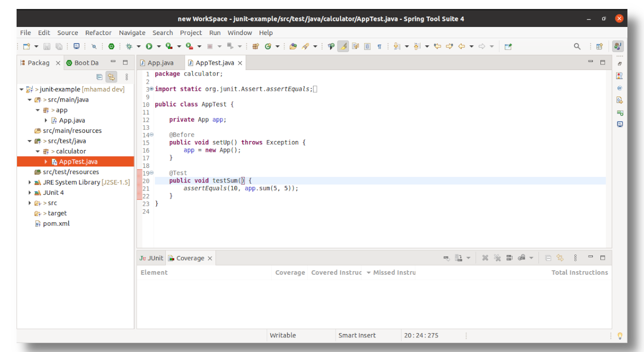Open the Debug configurations dropdown arrow
Screen dimensions: 644x352
click(139, 46)
